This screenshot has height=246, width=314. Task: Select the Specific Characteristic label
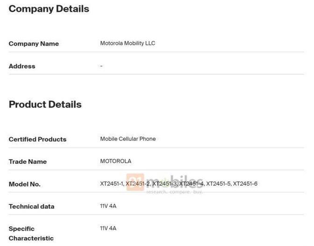(x=31, y=233)
